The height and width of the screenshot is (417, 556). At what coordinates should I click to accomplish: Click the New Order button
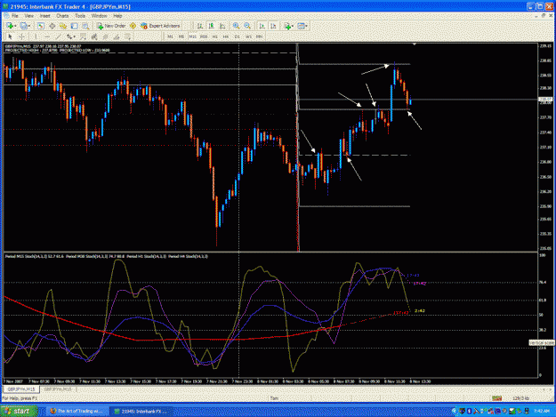111,26
